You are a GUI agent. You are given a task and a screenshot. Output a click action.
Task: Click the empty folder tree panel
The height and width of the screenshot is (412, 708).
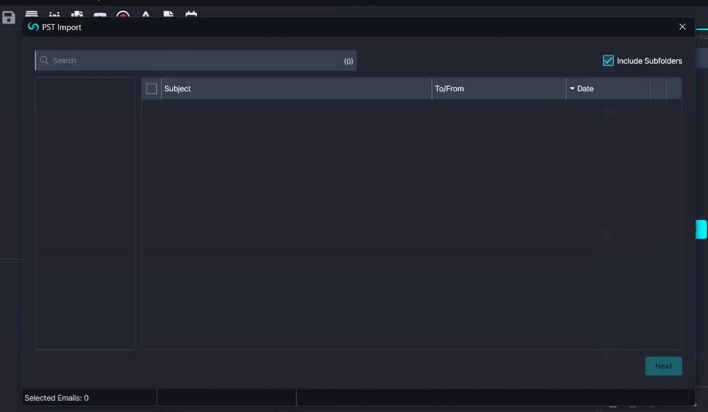[x=85, y=213]
